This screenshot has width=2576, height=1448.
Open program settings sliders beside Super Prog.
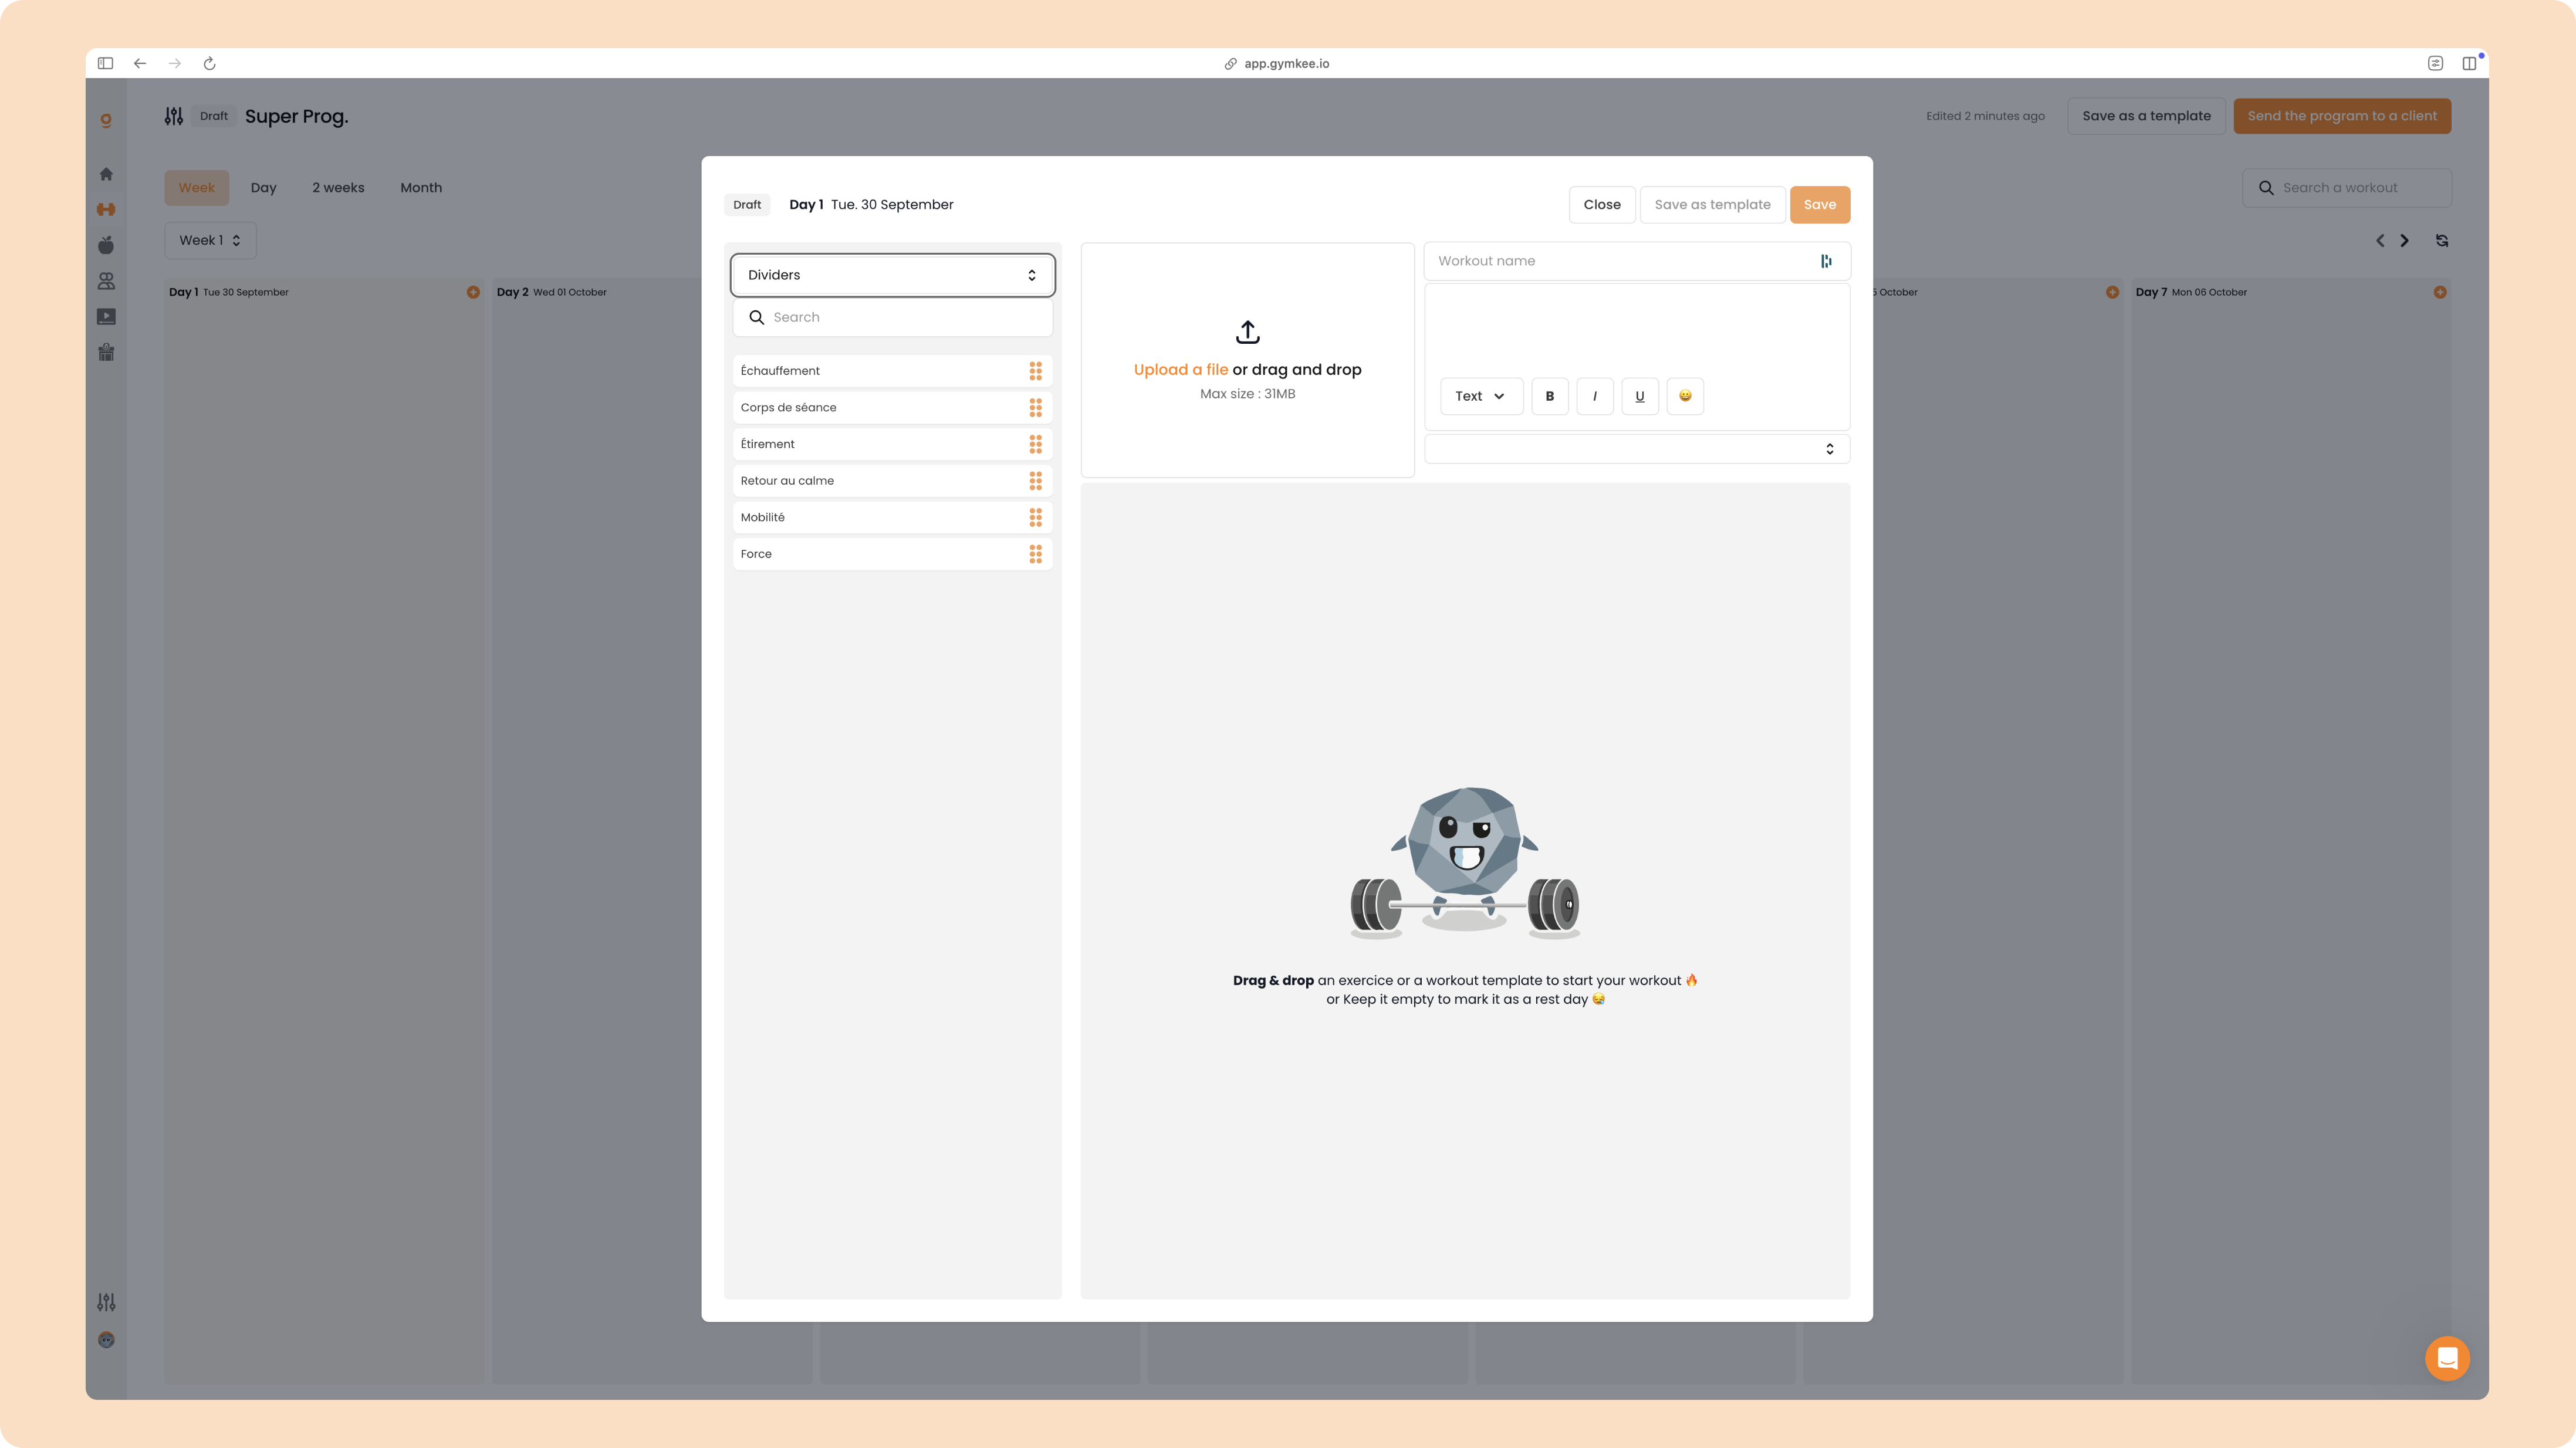pos(174,116)
